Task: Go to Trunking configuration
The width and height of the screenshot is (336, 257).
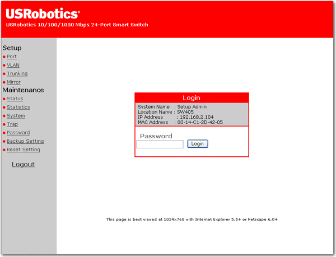Action: (17, 74)
